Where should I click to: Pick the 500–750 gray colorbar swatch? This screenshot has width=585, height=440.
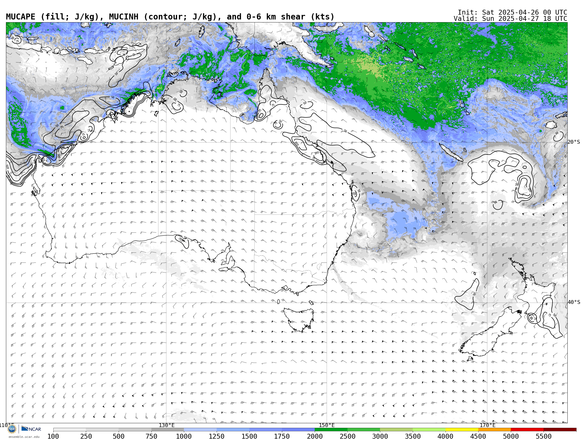coord(135,430)
